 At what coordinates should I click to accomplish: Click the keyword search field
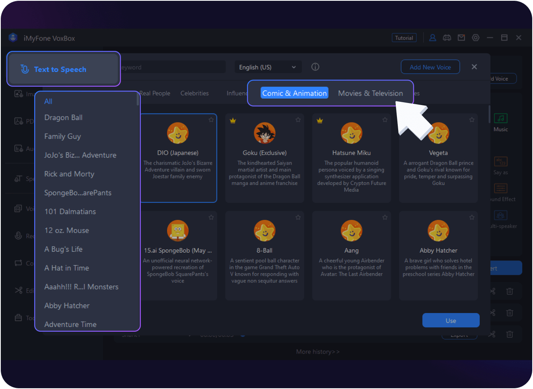tap(173, 67)
